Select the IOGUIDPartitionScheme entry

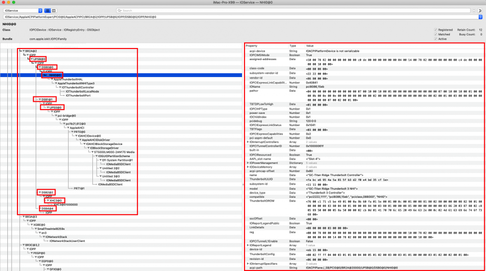[114, 156]
